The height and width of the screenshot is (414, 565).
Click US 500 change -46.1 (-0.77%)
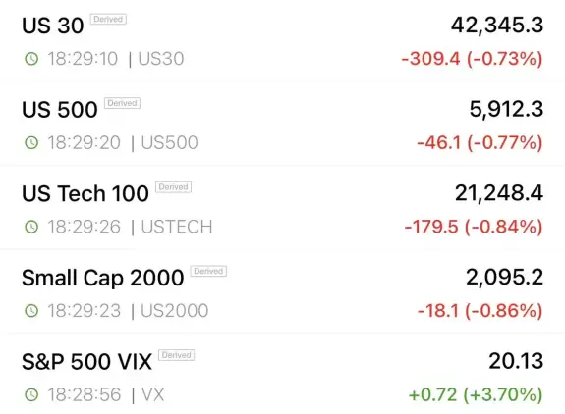[480, 143]
